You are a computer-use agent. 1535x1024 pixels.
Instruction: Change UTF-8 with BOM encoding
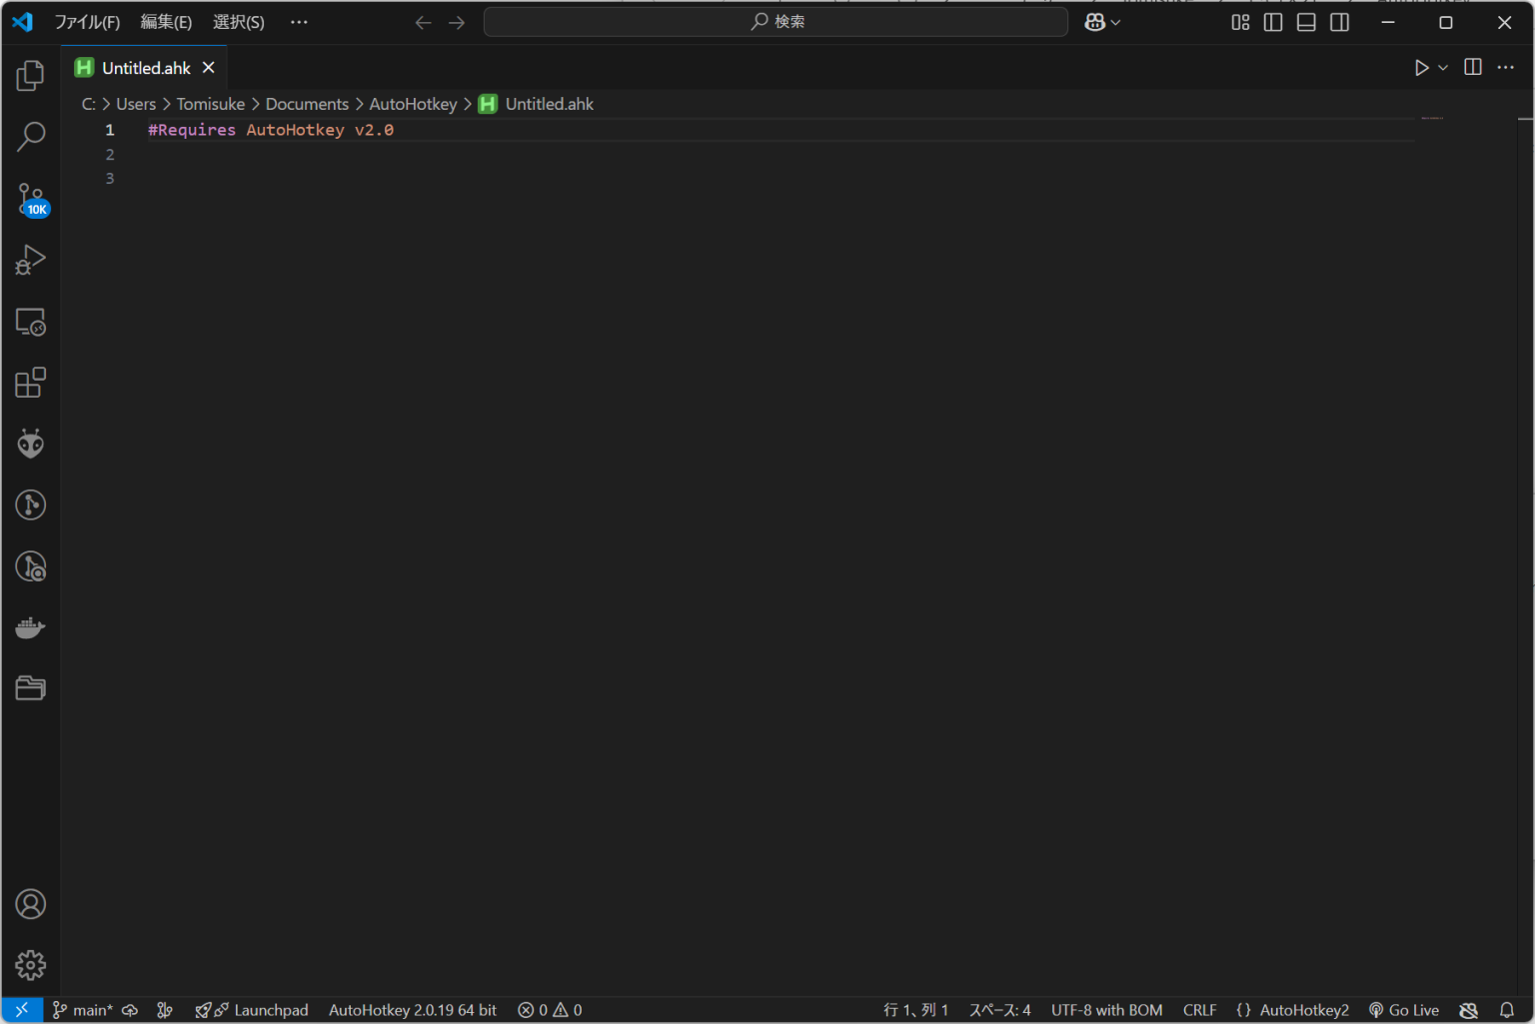click(x=1106, y=1010)
